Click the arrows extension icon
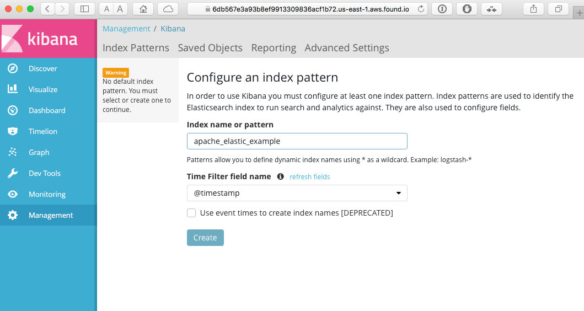The height and width of the screenshot is (311, 584). (x=492, y=9)
